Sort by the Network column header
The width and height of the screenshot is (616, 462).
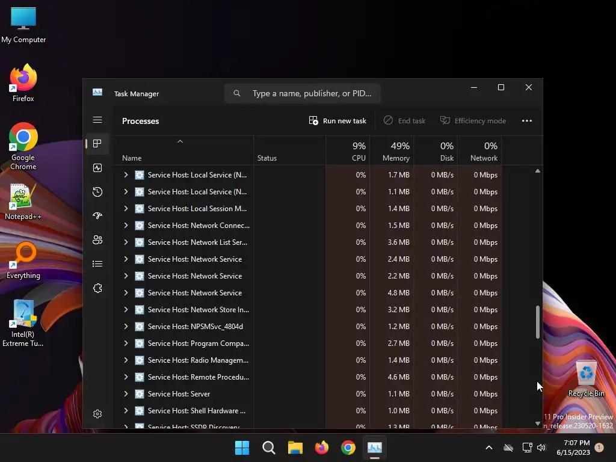pos(479,151)
